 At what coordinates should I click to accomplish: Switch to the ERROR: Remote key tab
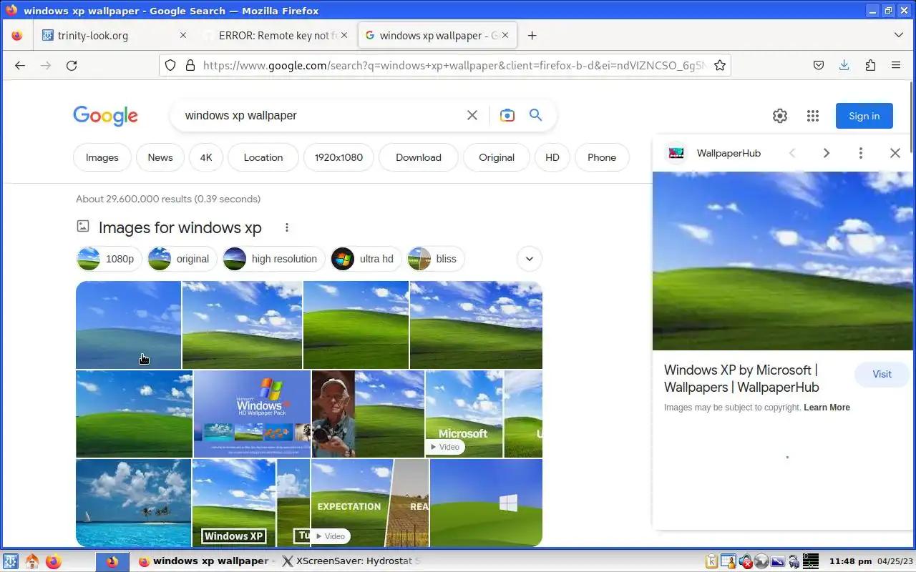click(276, 35)
